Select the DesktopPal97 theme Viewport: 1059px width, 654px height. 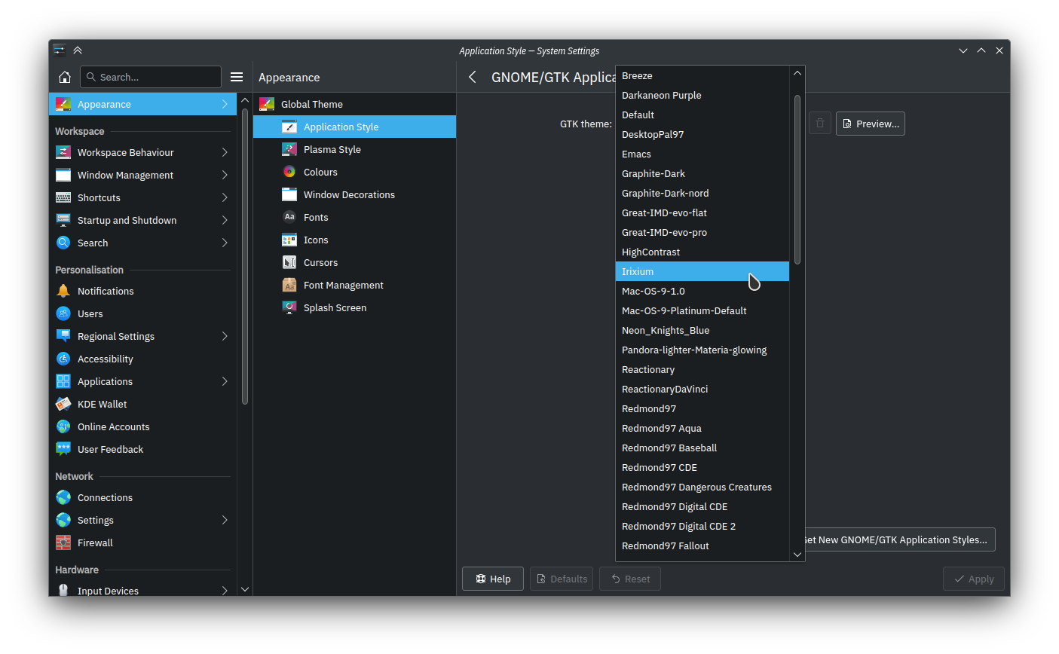pyautogui.click(x=702, y=134)
